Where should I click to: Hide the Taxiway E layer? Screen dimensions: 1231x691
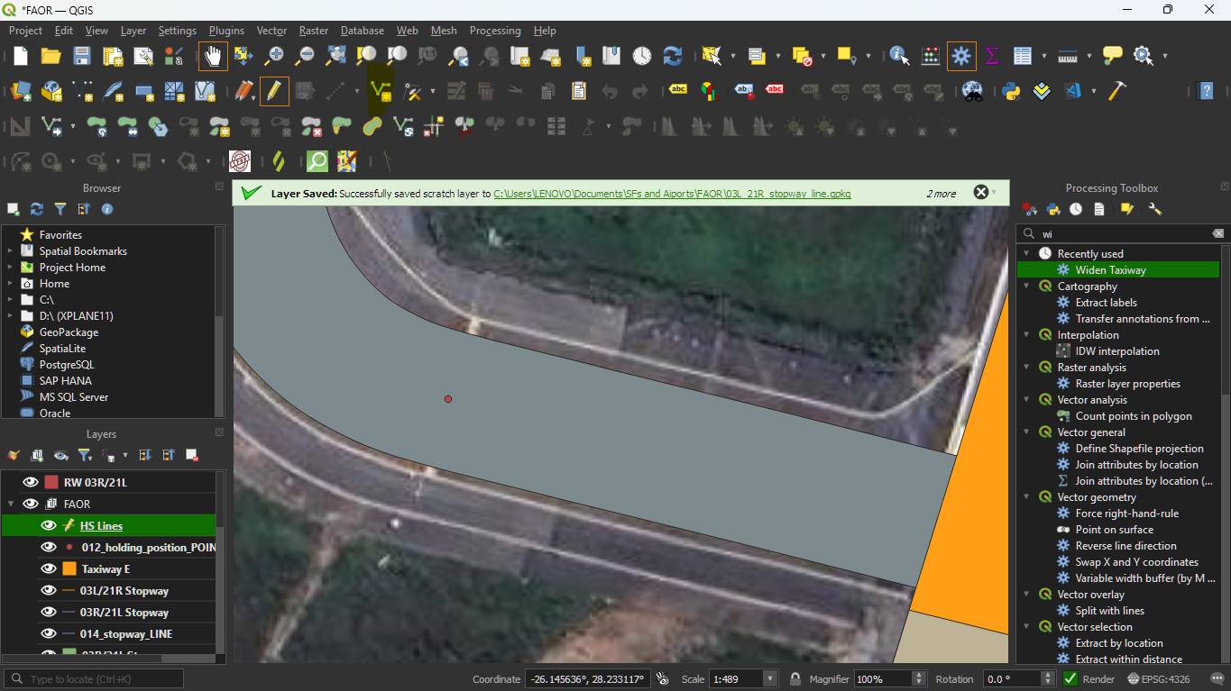tap(49, 569)
